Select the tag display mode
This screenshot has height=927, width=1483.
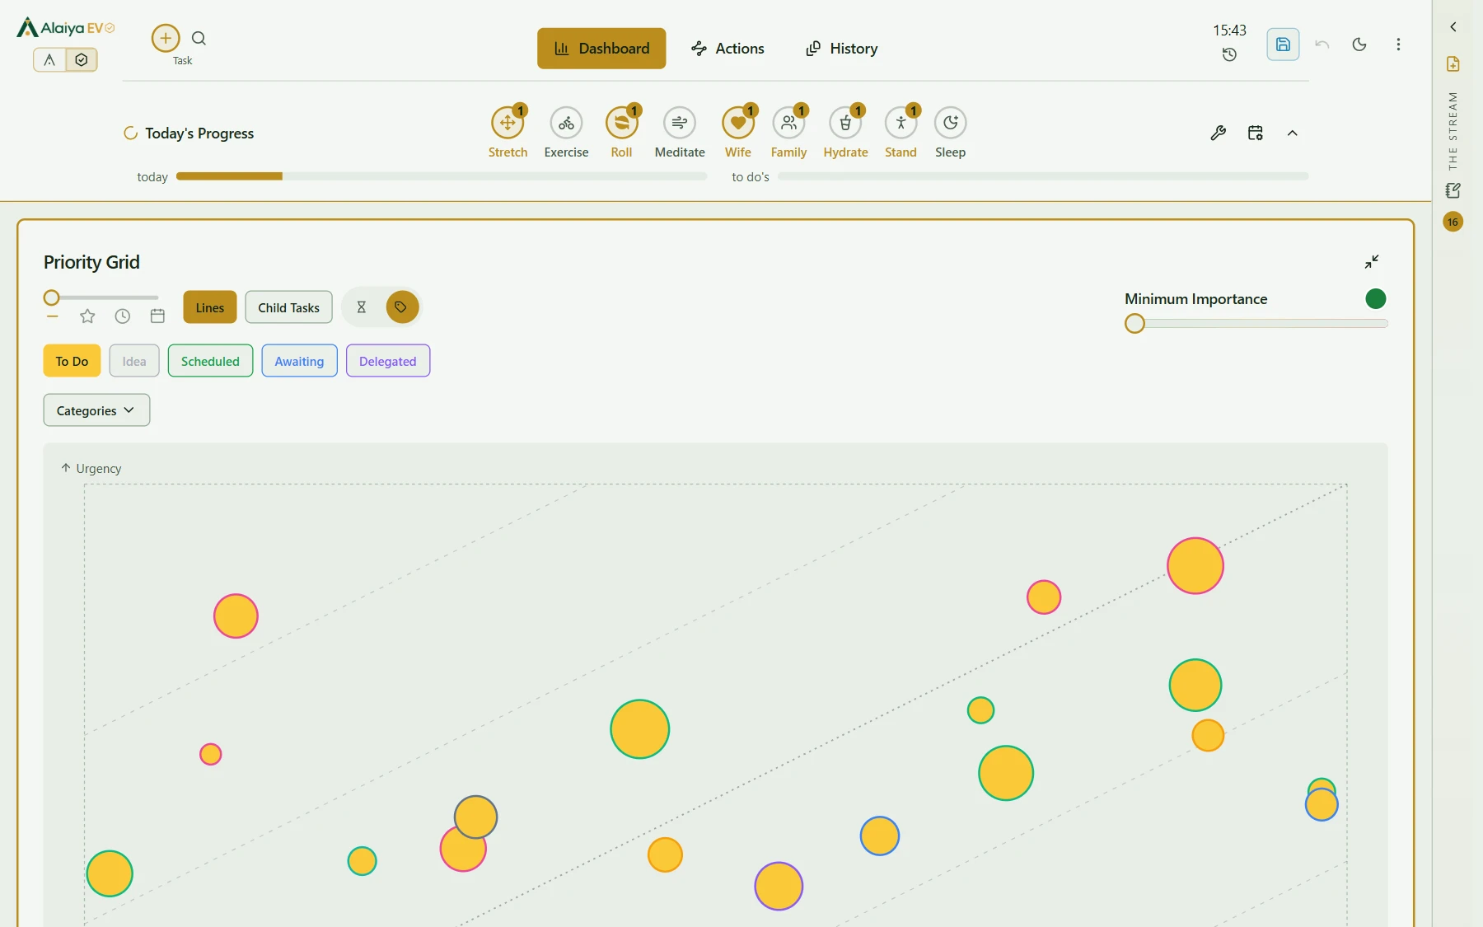tap(401, 307)
